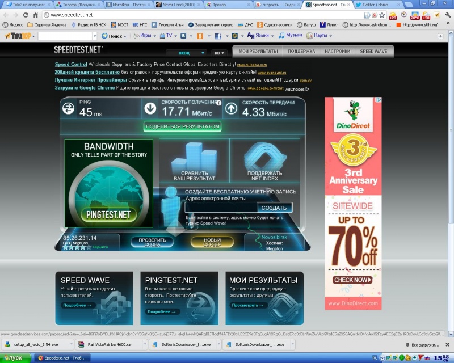Open options arrow for setup_all_radio_3.54.exe download
This screenshot has width=454, height=363.
coord(71,344)
